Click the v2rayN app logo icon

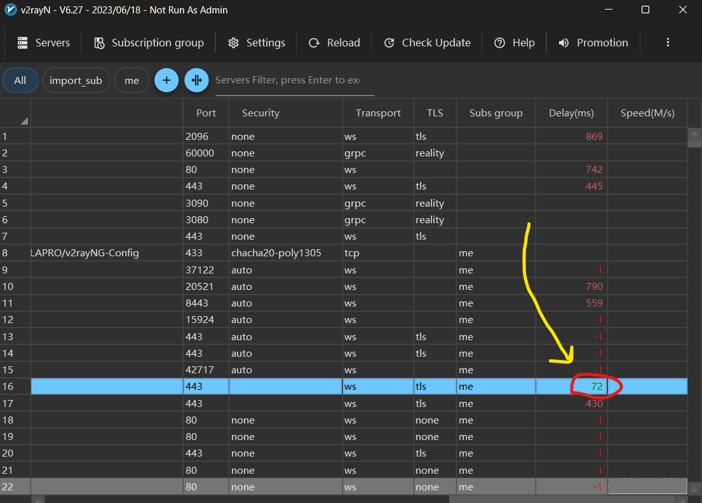coord(10,10)
